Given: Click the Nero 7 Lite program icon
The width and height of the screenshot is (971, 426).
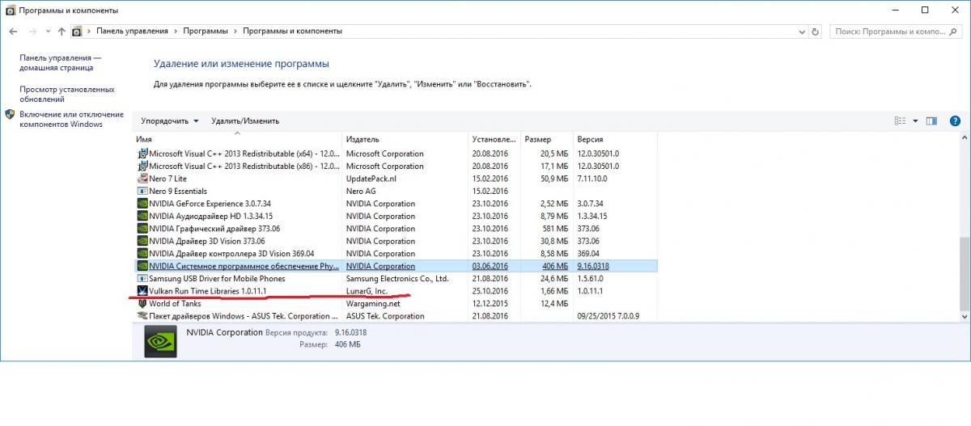Looking at the screenshot, I should [142, 179].
